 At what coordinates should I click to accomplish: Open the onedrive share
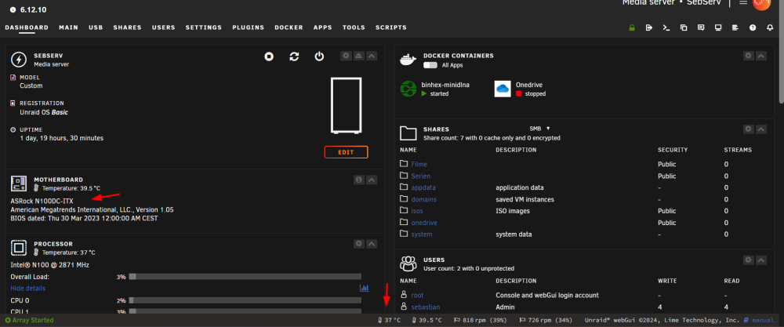click(x=424, y=223)
